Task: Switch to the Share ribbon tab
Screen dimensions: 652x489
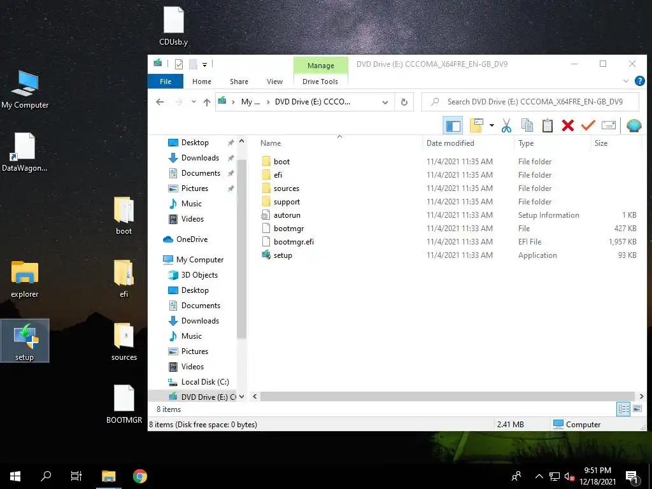Action: 239,81
